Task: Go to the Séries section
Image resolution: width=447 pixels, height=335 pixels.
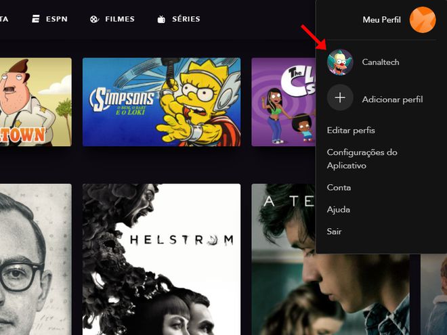Action: coord(179,19)
